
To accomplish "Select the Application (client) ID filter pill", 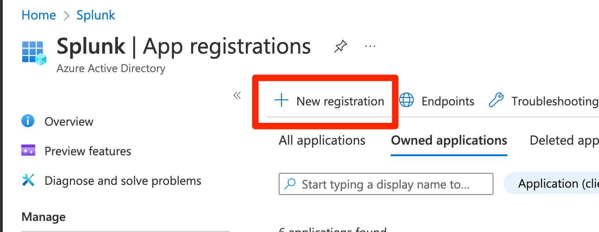I will tap(551, 183).
